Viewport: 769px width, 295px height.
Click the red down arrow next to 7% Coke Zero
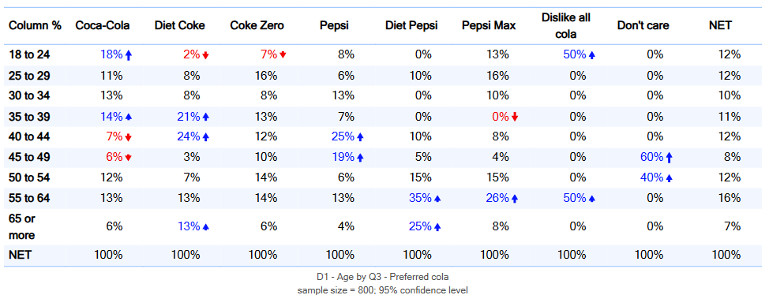[283, 55]
